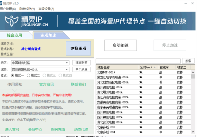Image resolution: width=197 pixels, height=137 pixels.
Task: Open the 使用须知 info tab
Action: click(x=15, y=84)
